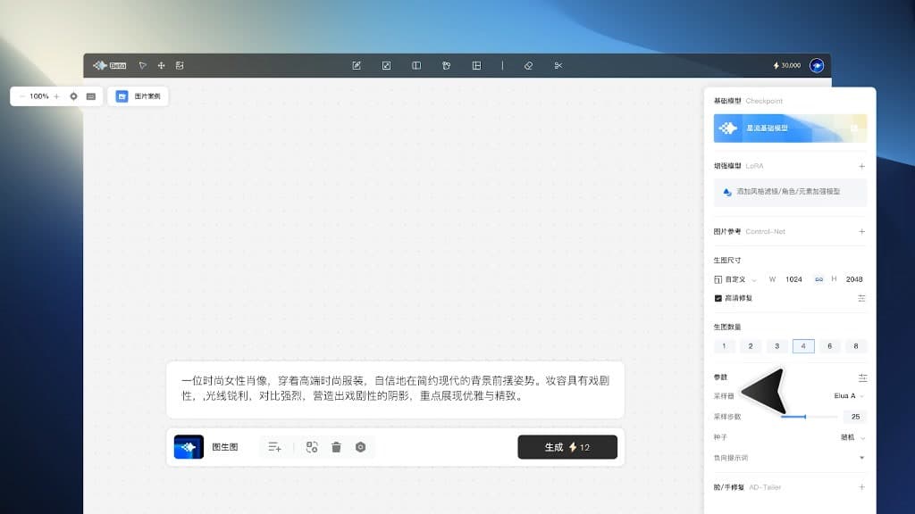Click the app logo with Beta badge
The width and height of the screenshot is (915, 514).
[110, 65]
